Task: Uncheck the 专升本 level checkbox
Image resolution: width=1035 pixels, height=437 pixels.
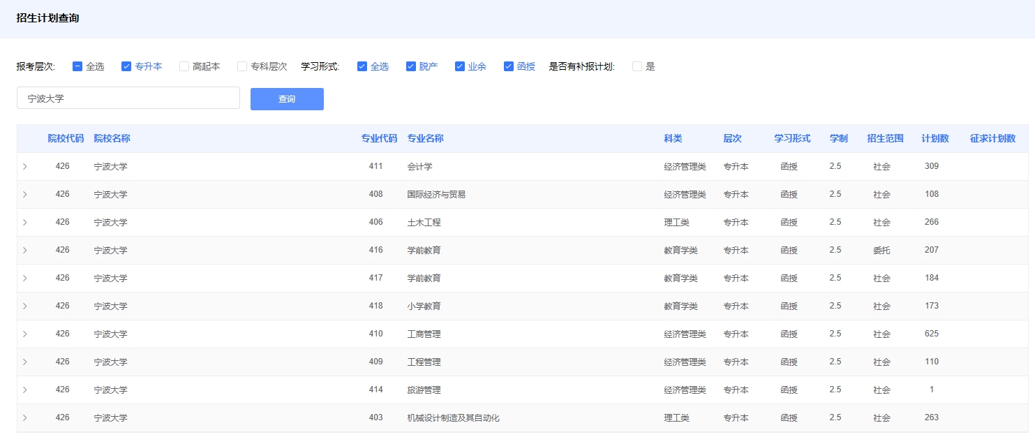Action: point(126,66)
